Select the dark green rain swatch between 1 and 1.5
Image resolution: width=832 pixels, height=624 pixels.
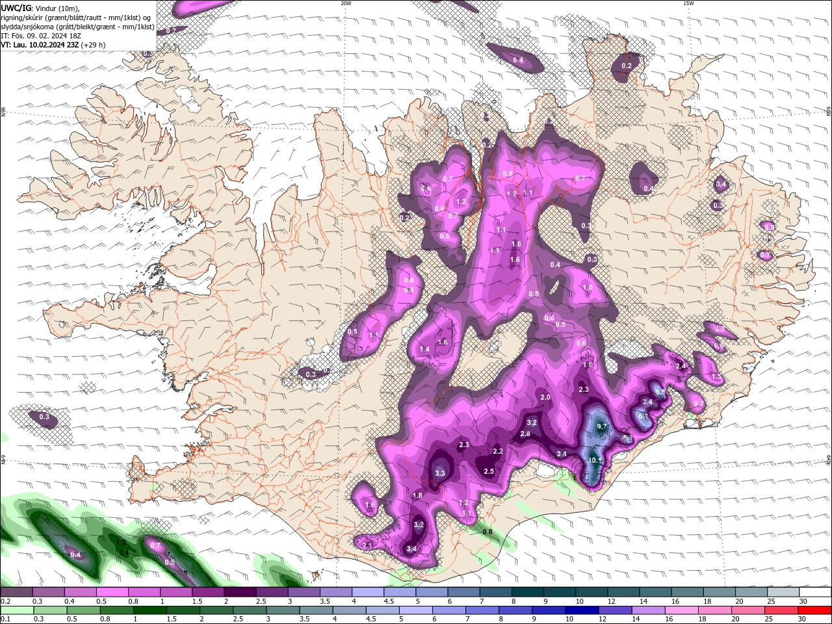coord(151,610)
